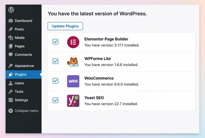Click the WooCommerce plugin name
The width and height of the screenshot is (205, 138).
coord(99,78)
